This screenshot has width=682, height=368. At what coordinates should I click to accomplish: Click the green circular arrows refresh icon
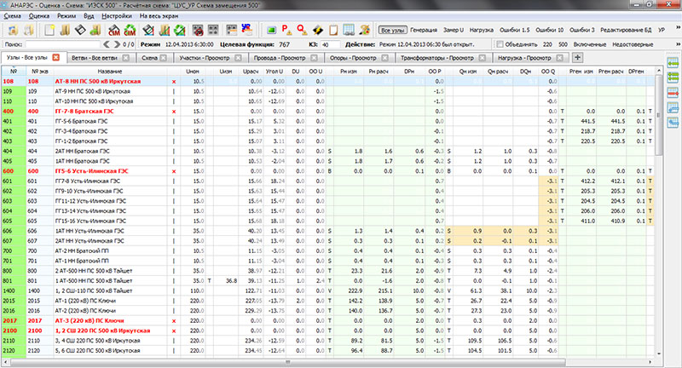180,30
